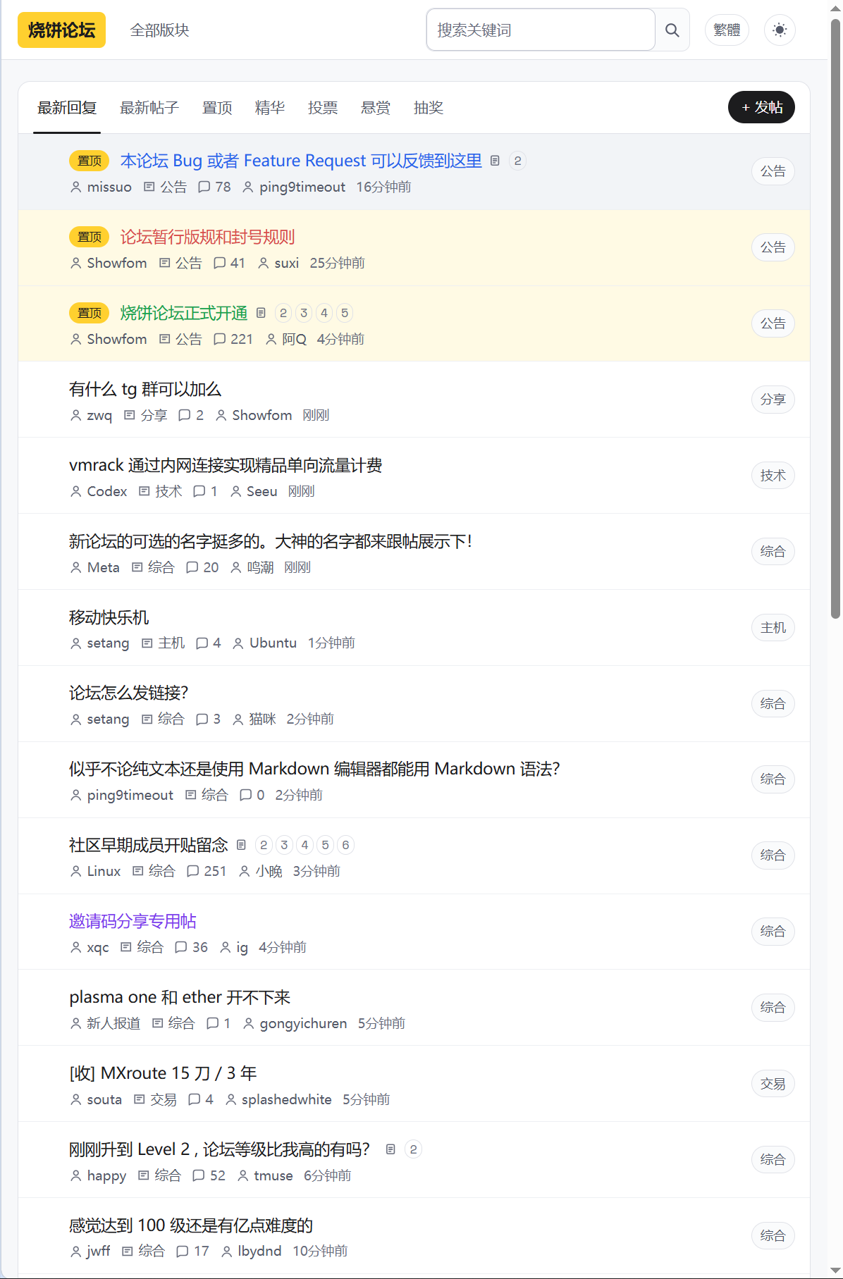
Task: Click the + 发帖 button
Action: [x=761, y=107]
